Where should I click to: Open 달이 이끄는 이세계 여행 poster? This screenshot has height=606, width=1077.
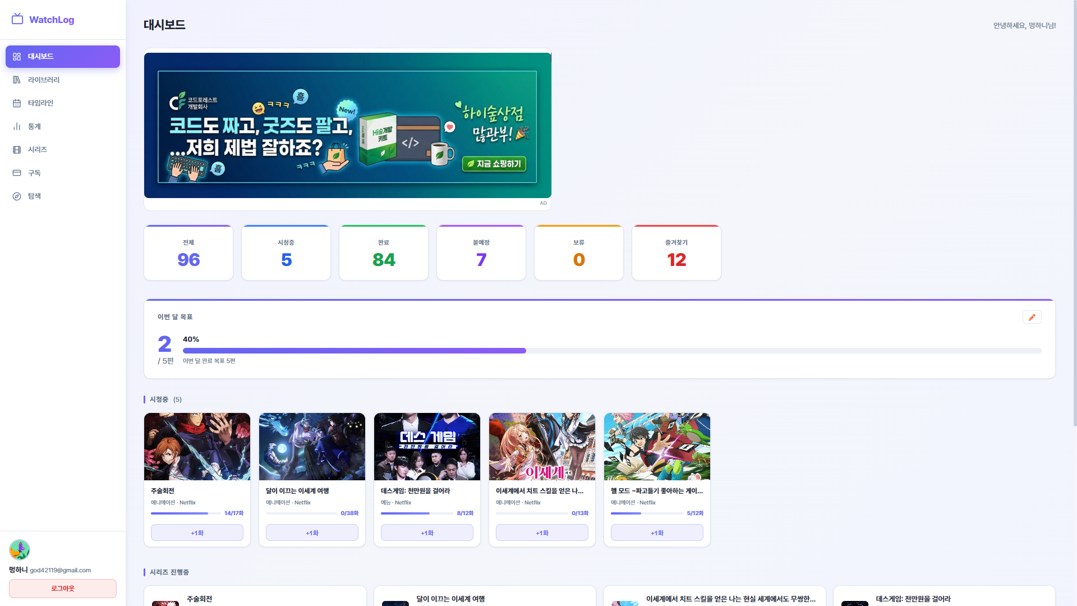(312, 447)
